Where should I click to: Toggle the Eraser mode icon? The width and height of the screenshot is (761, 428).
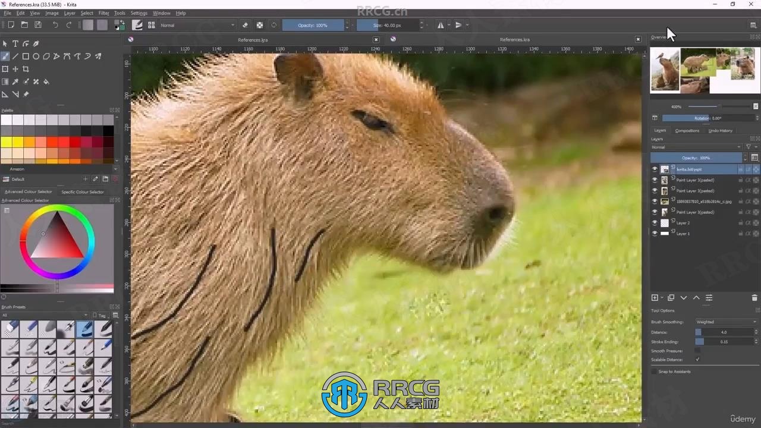point(245,25)
